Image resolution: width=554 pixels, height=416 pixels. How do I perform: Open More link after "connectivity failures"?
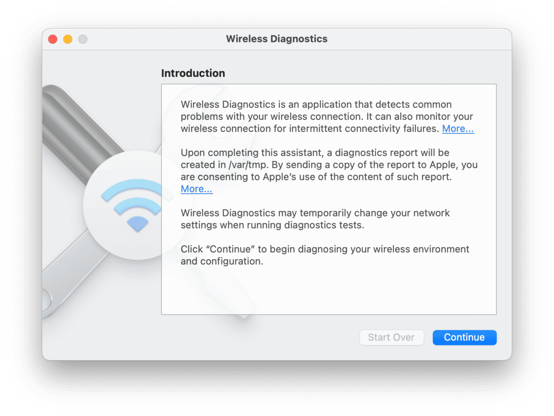458,129
